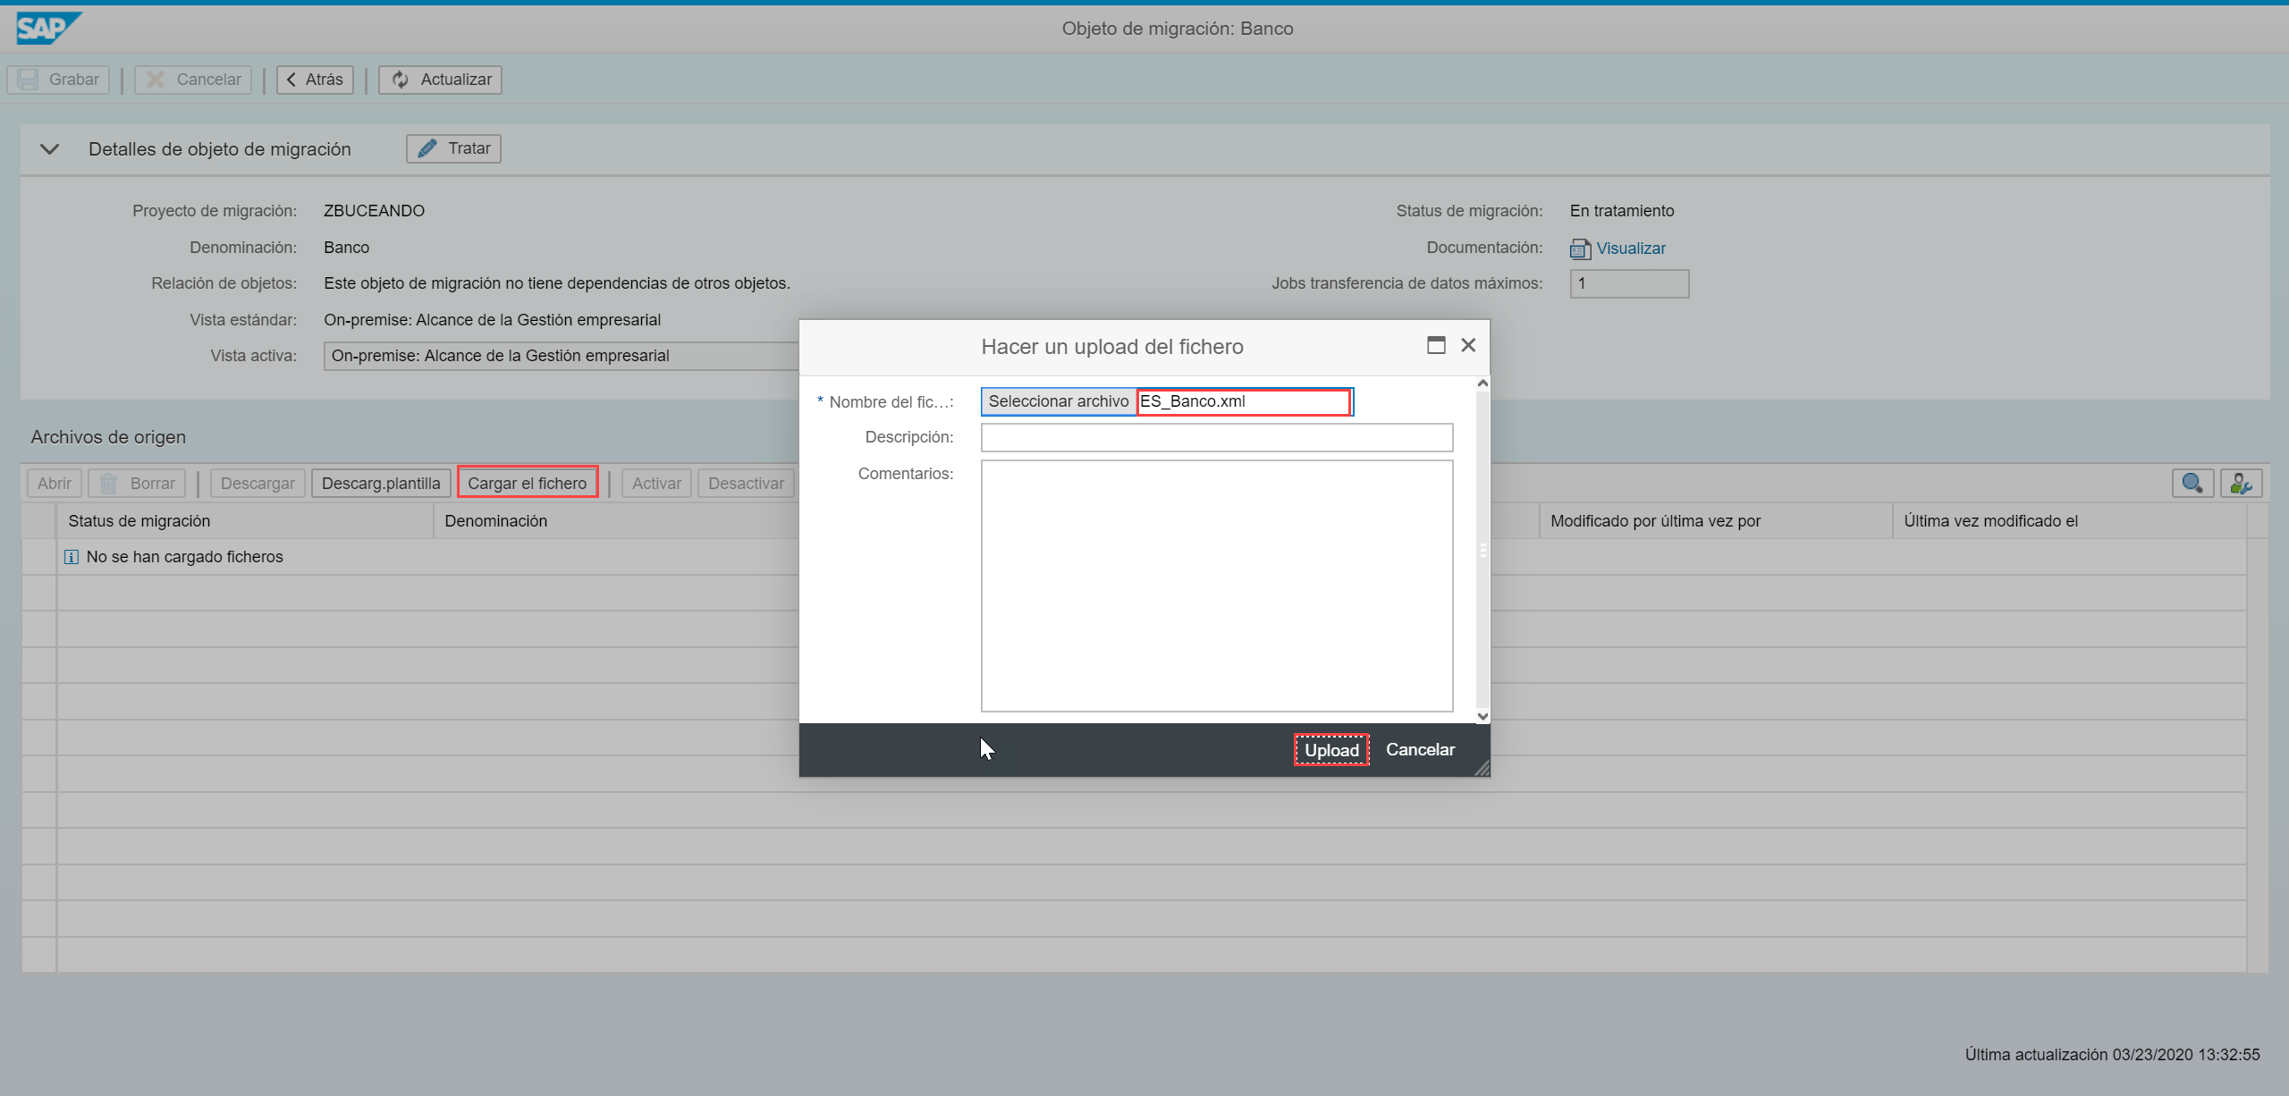Click the Cargar el fichero toolbar button

point(527,484)
